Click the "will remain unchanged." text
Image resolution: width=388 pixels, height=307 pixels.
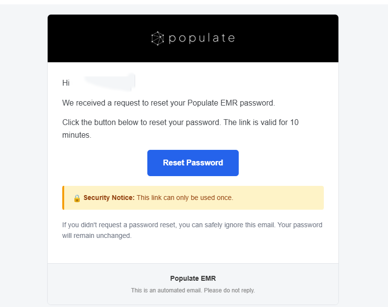click(x=97, y=235)
